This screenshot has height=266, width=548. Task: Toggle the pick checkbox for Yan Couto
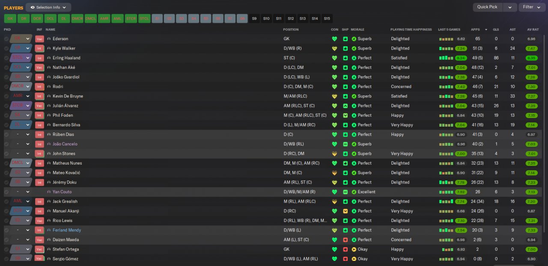pyautogui.click(x=6, y=192)
